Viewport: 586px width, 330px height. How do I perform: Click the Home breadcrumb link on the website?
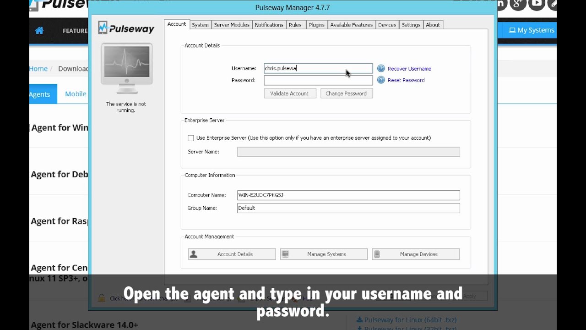[x=38, y=68]
